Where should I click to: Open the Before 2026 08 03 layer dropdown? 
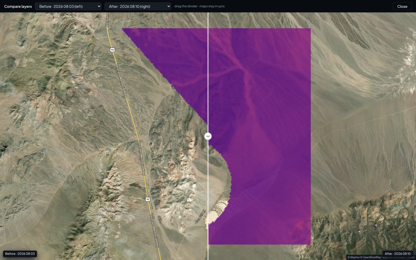pos(68,6)
